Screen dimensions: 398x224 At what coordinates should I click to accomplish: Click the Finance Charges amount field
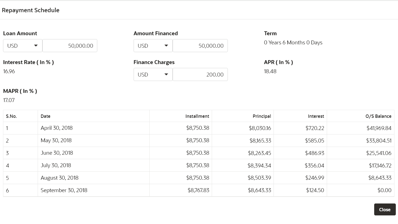(x=200, y=74)
